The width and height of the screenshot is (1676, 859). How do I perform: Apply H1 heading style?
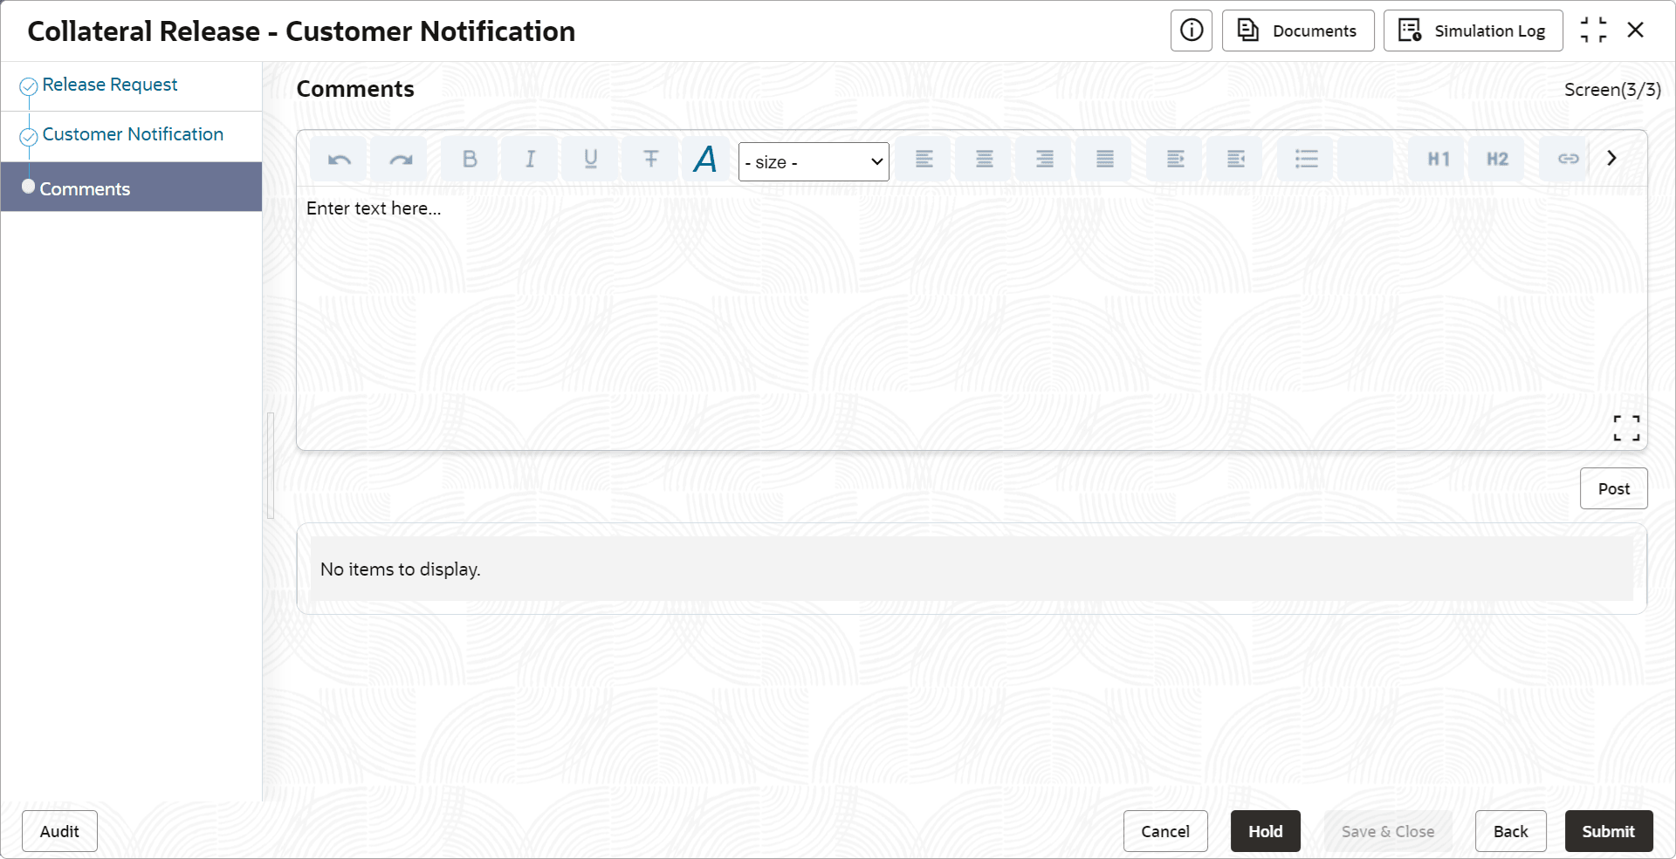coord(1438,159)
